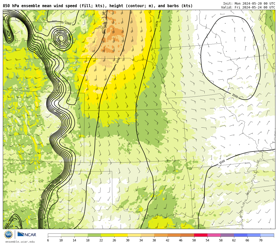Pick the 22–26 kts yellow-green colorbar segment
Viewport: 278px width, 245px height.
(x=108, y=235)
